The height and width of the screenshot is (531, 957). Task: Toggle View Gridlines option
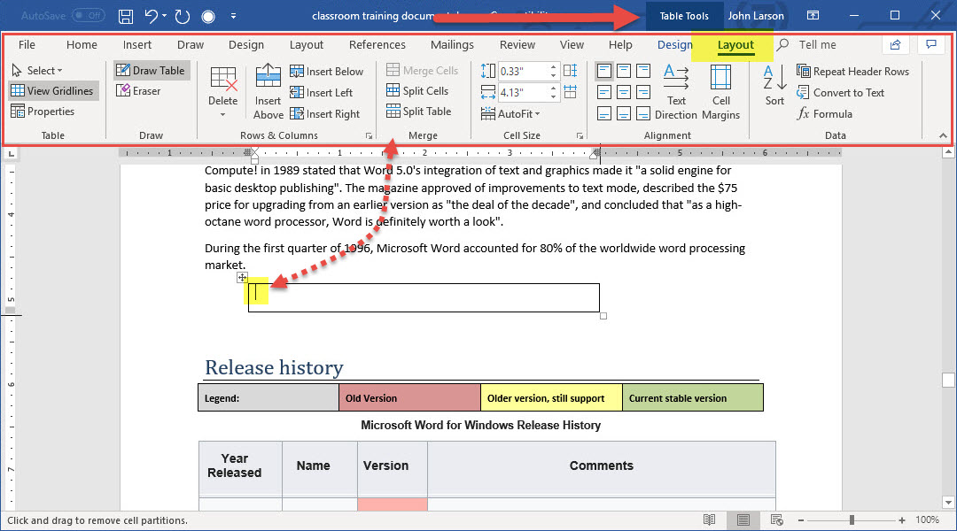(52, 91)
